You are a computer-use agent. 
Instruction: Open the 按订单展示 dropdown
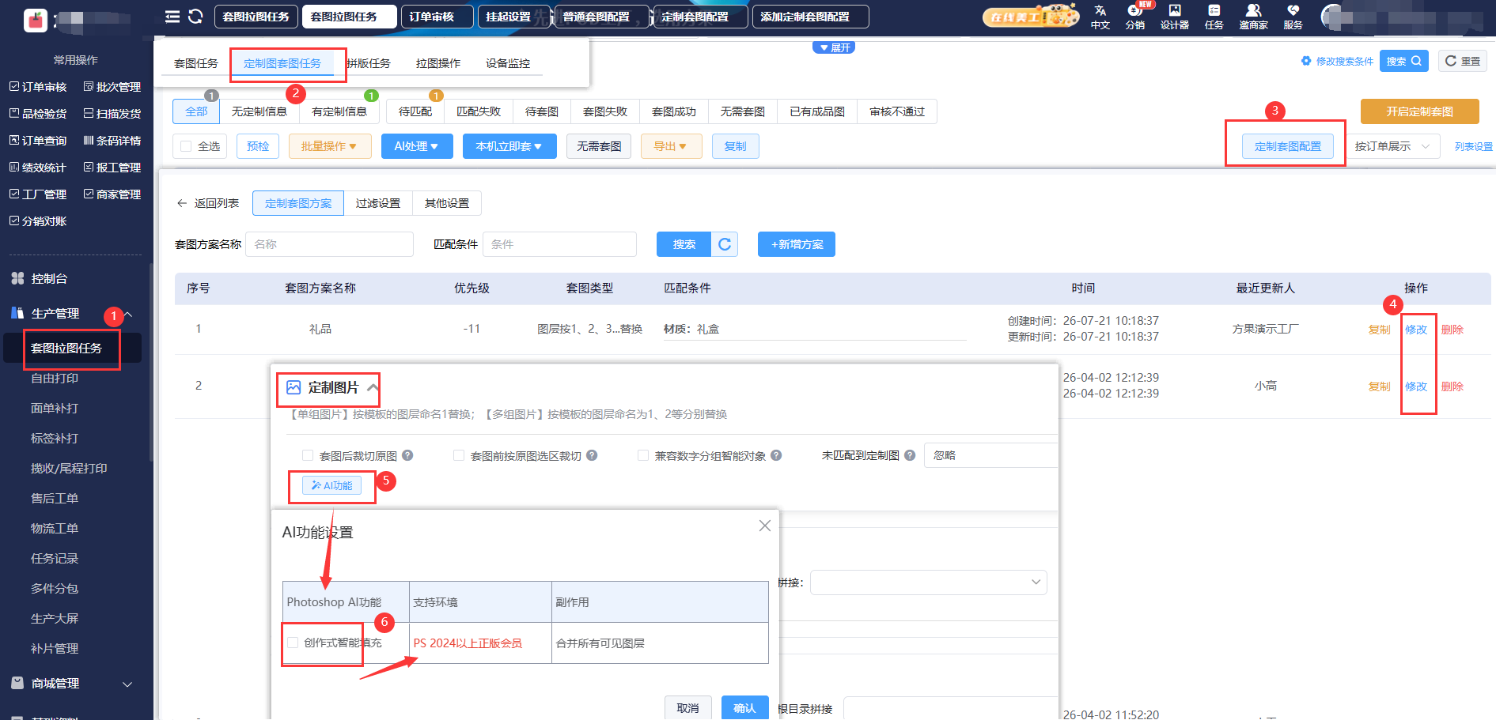[x=1392, y=146]
